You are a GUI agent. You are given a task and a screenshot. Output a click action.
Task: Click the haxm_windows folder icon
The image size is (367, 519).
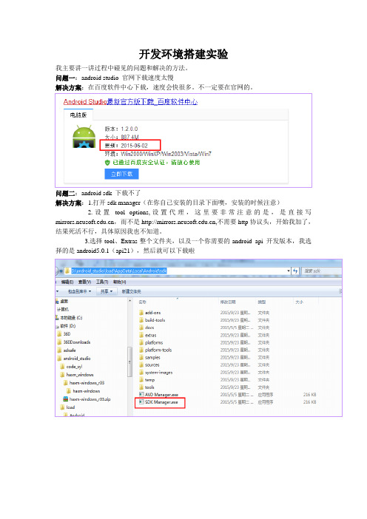tap(62, 374)
